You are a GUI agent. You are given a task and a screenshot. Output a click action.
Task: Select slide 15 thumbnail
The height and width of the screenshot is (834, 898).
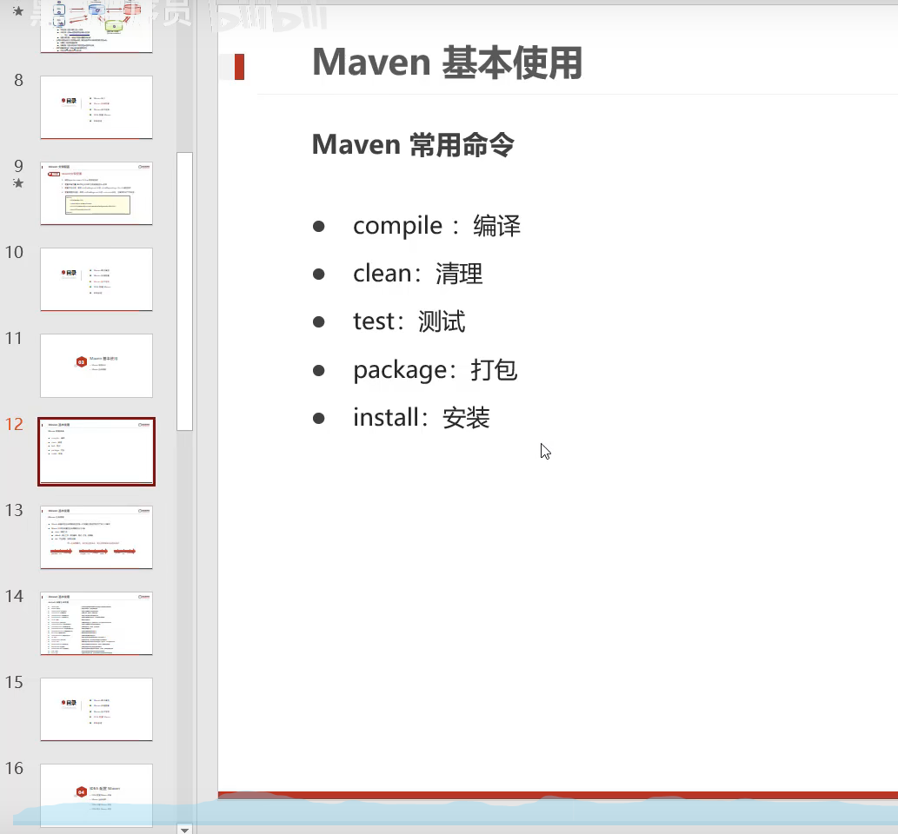pos(96,709)
